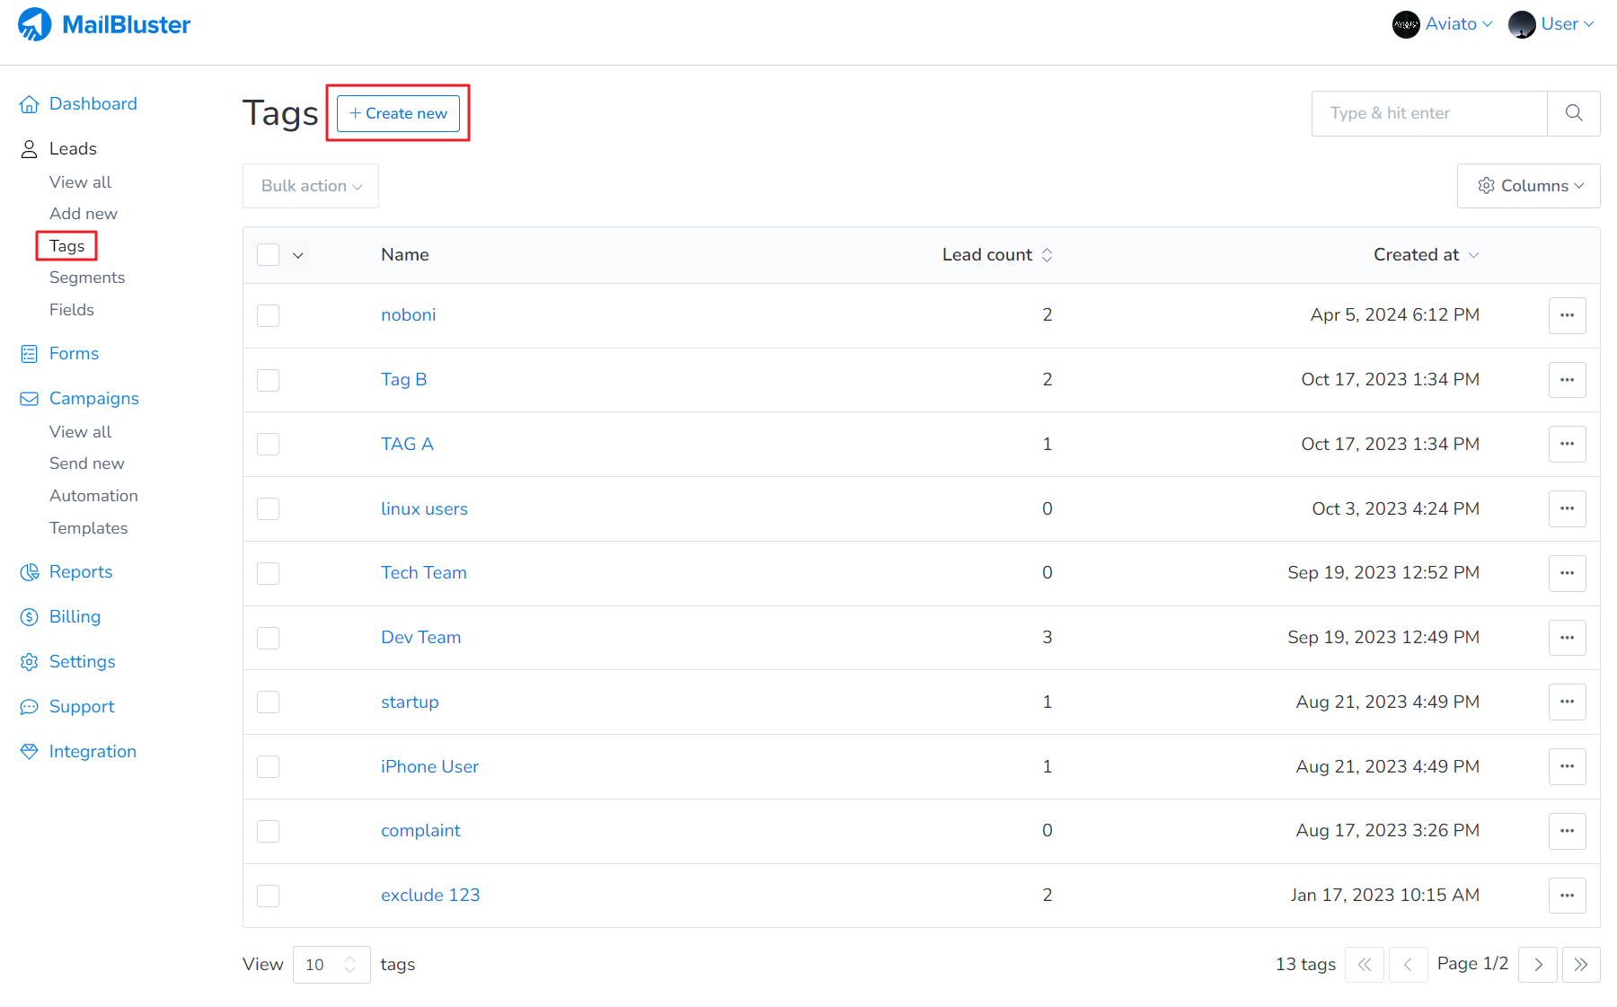Open the three-dot menu for noboni tag
This screenshot has width=1617, height=1007.
click(x=1567, y=315)
